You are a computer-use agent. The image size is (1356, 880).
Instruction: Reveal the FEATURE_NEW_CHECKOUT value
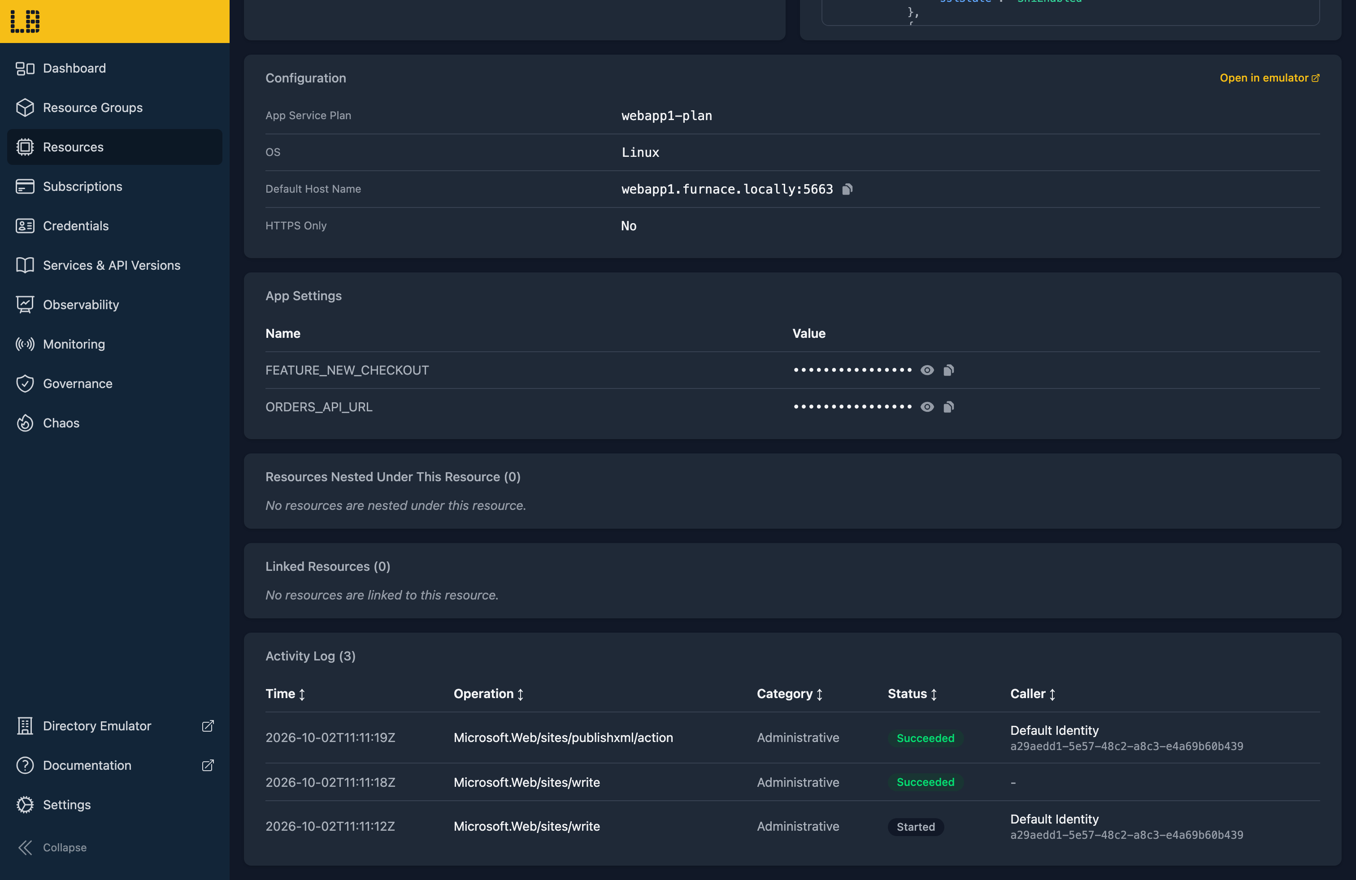[927, 370]
